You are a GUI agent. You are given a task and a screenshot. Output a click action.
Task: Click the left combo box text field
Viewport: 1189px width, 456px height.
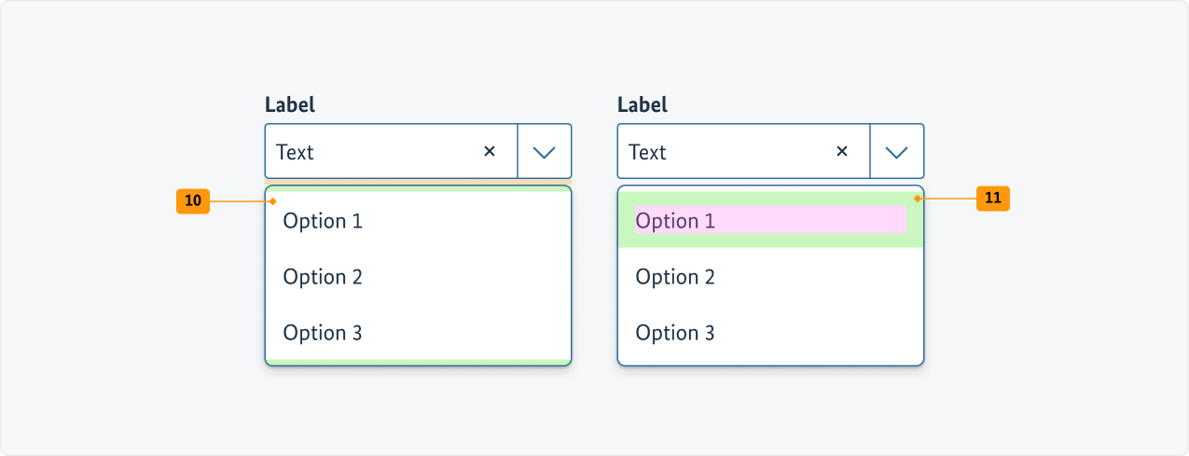pos(373,152)
